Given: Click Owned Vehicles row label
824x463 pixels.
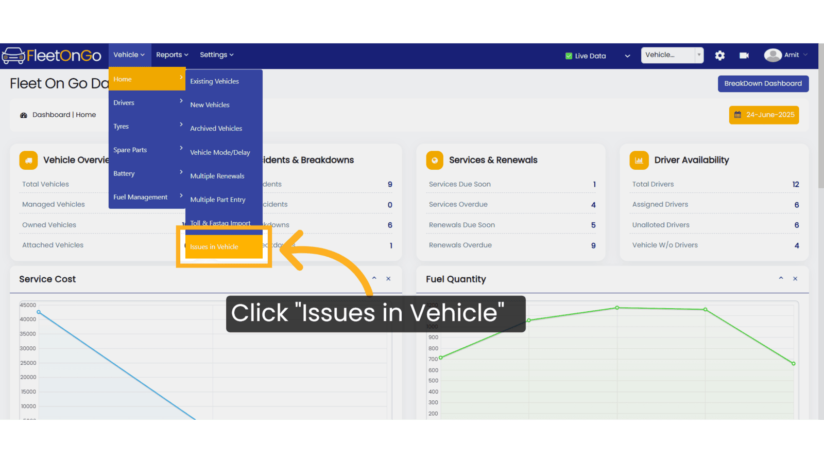Looking at the screenshot, I should [49, 225].
